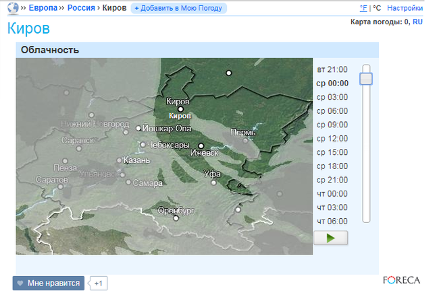Viewport: 439px width, 297px height.
Task: Open the Настройки settings link
Action: (x=405, y=8)
